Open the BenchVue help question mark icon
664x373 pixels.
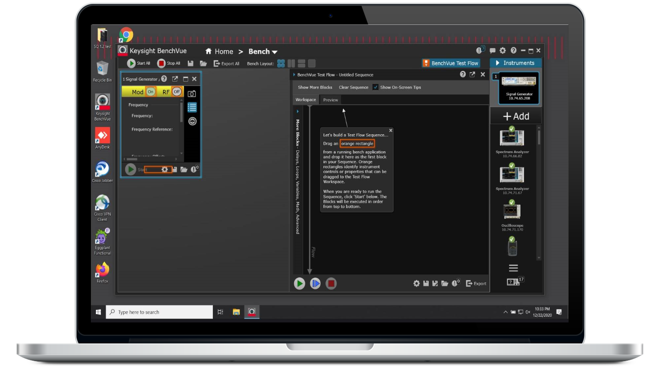point(514,51)
